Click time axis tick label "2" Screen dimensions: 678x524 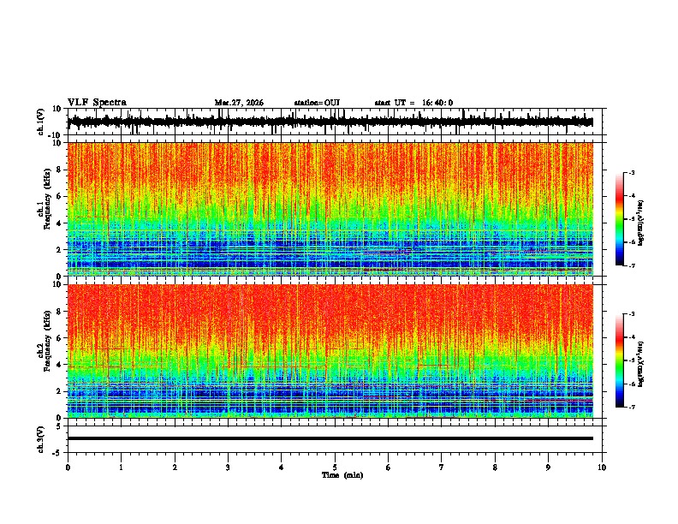click(175, 467)
